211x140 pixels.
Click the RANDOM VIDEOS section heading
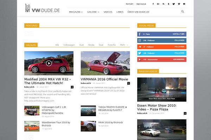pyautogui.click(x=148, y=71)
